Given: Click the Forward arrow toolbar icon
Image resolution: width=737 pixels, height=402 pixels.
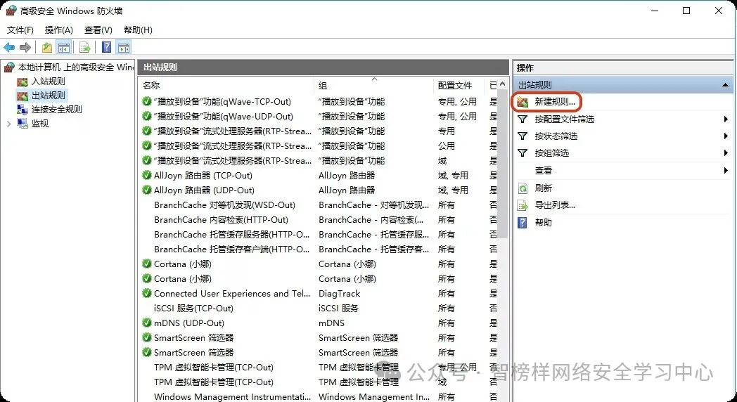Looking at the screenshot, I should tap(25, 47).
